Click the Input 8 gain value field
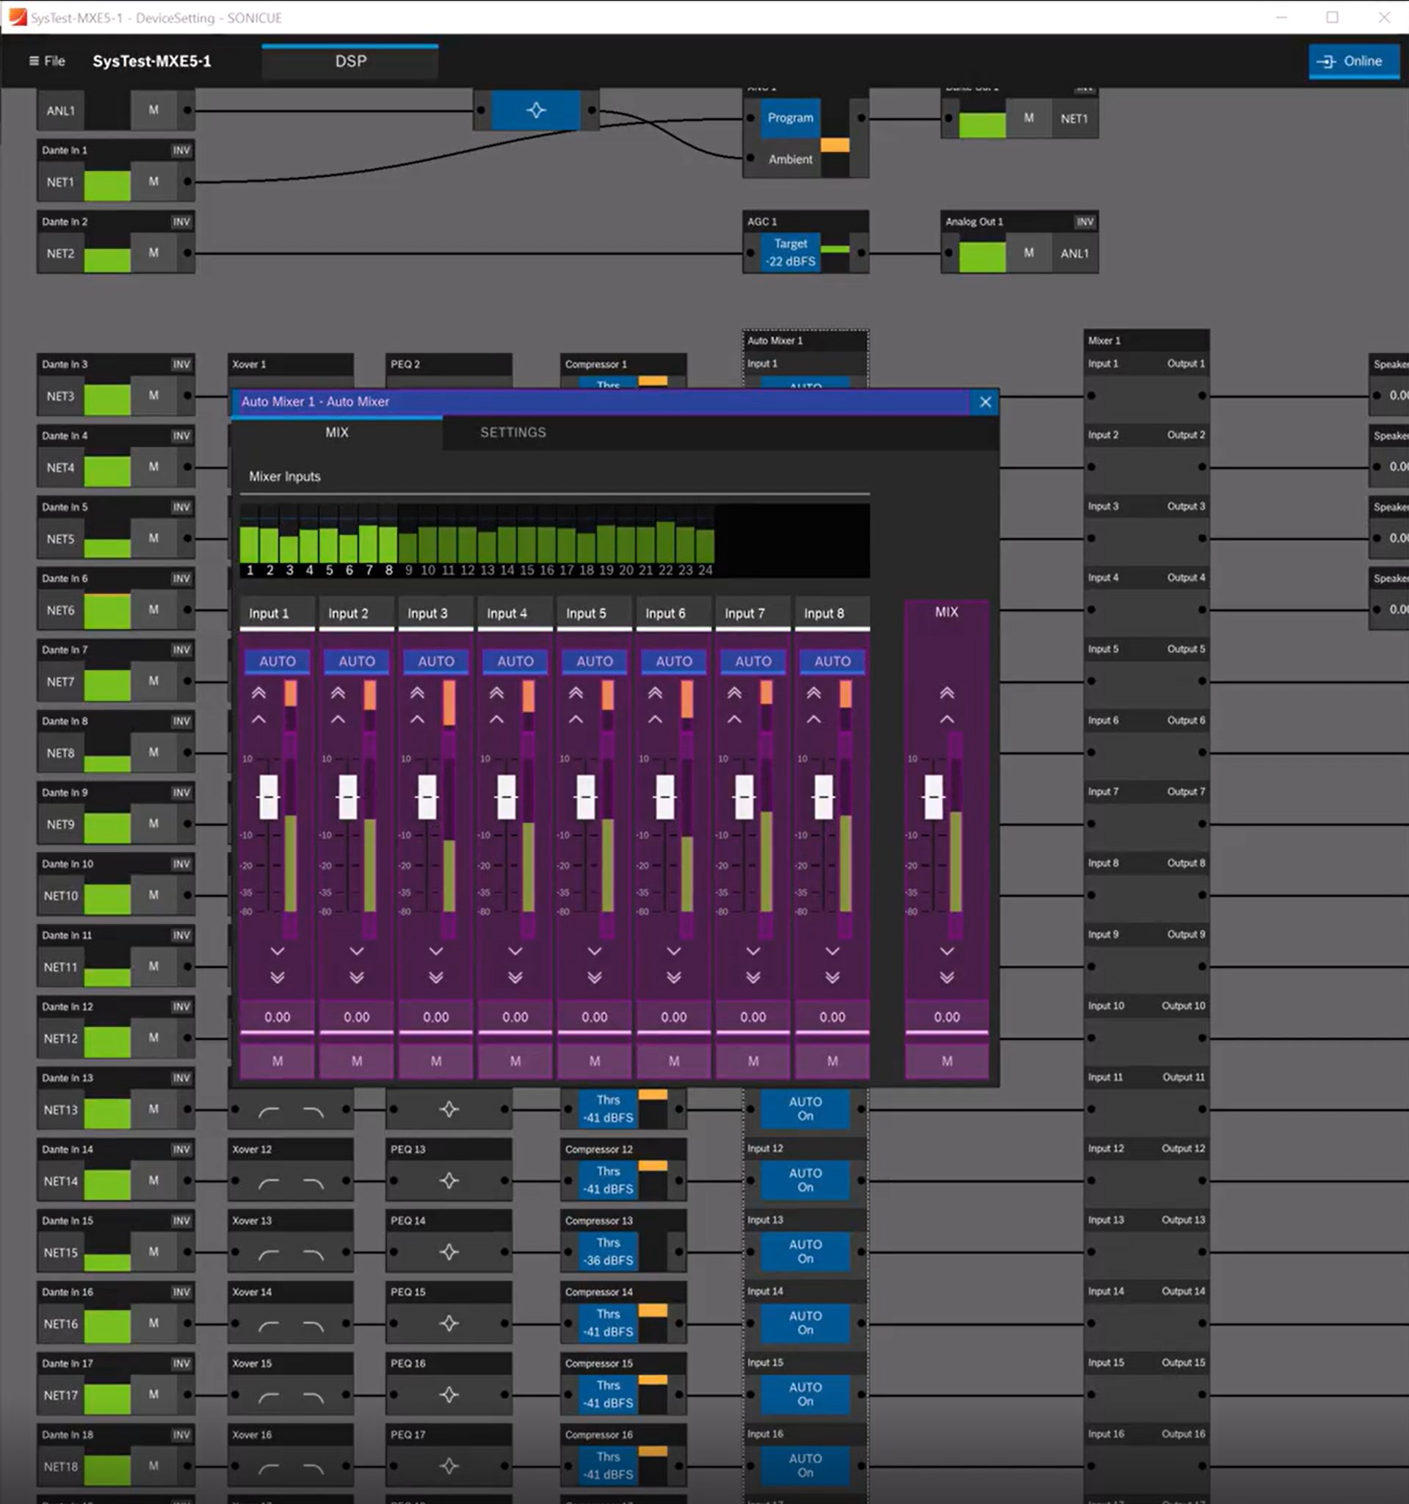The image size is (1409, 1504). coord(832,1017)
